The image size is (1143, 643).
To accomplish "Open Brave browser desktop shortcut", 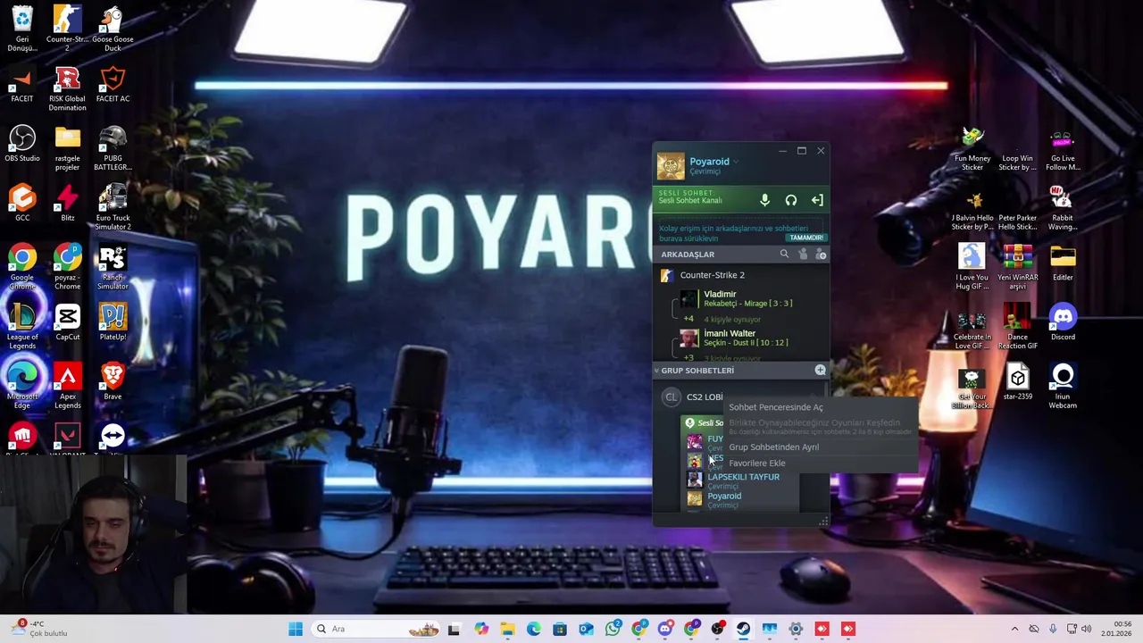I will (113, 382).
